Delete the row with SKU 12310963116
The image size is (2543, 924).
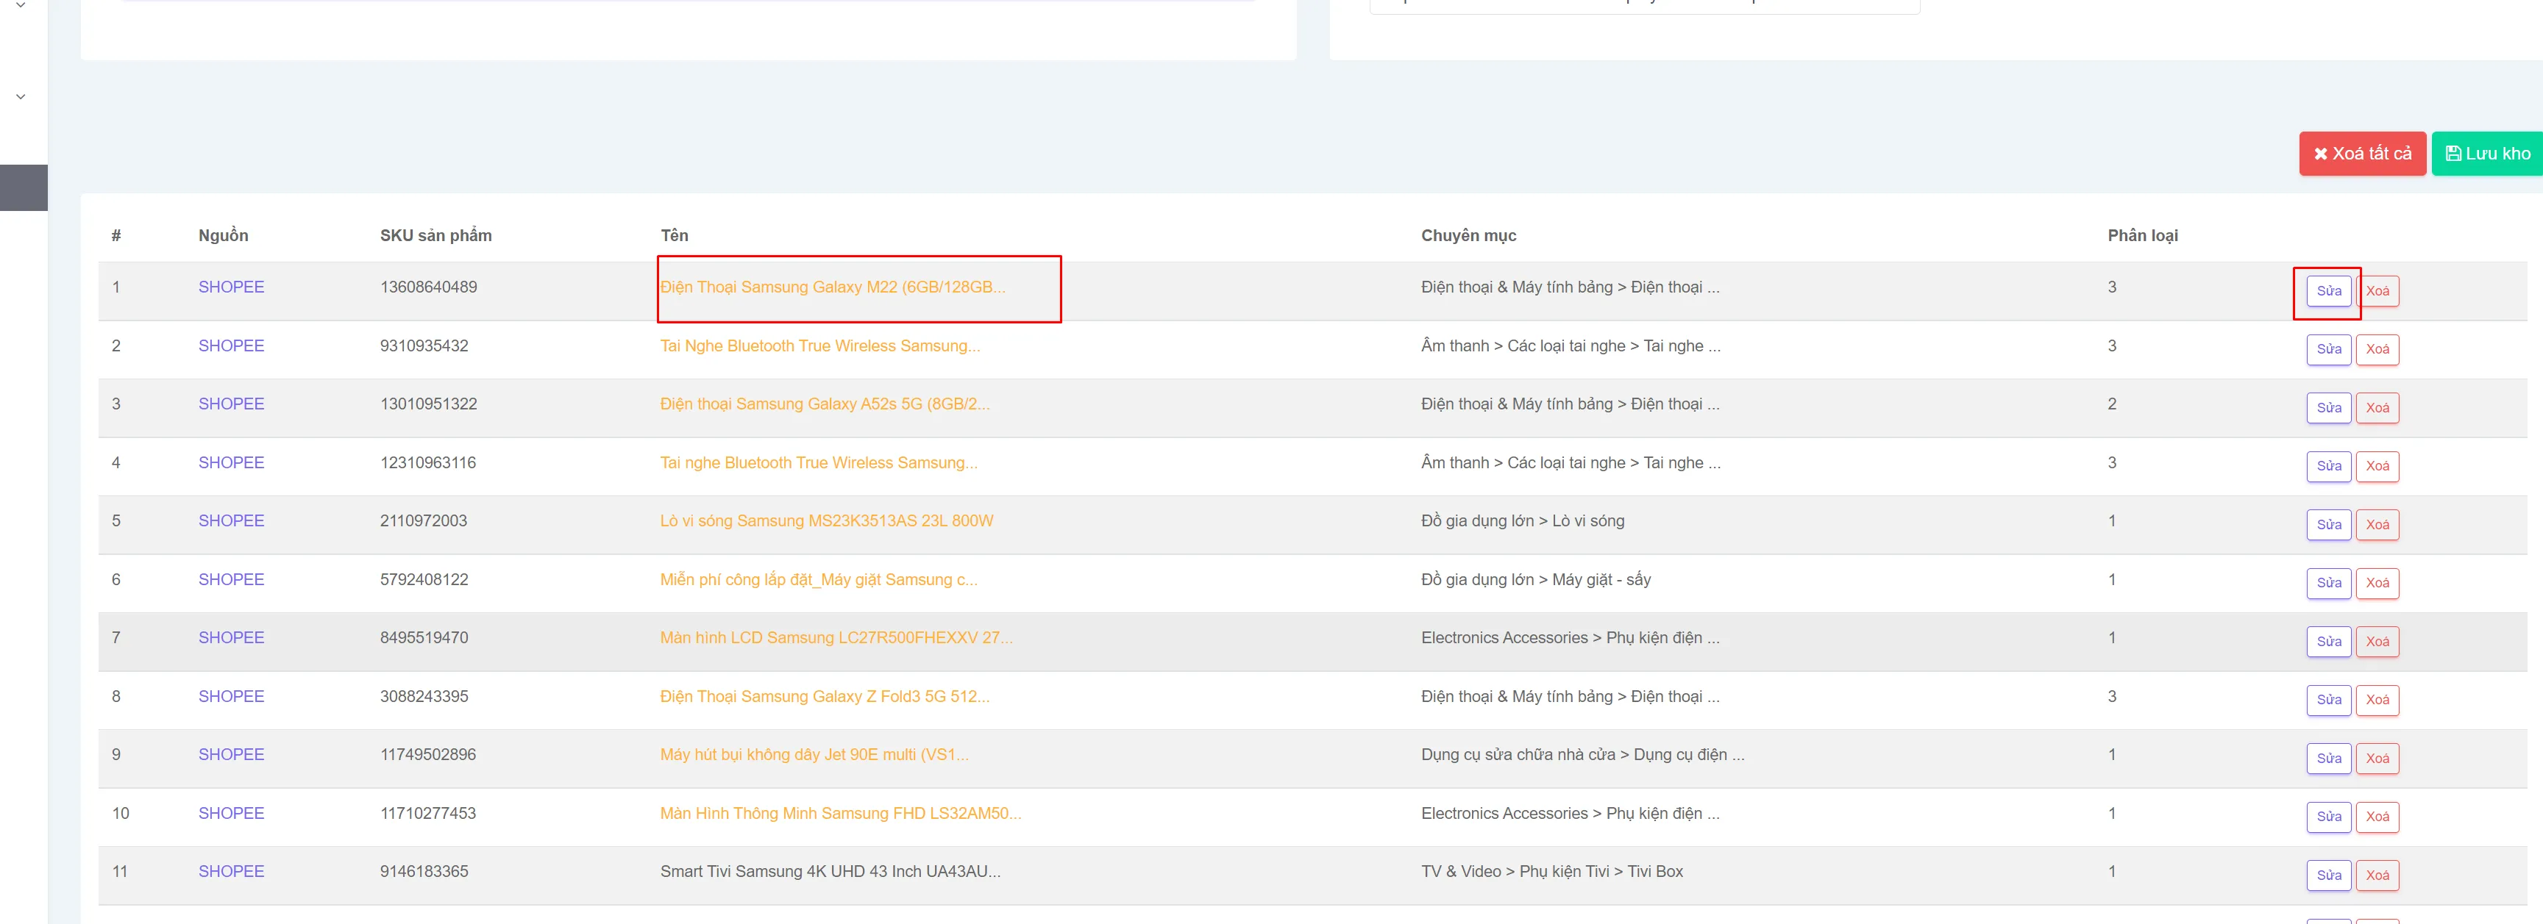click(2377, 465)
